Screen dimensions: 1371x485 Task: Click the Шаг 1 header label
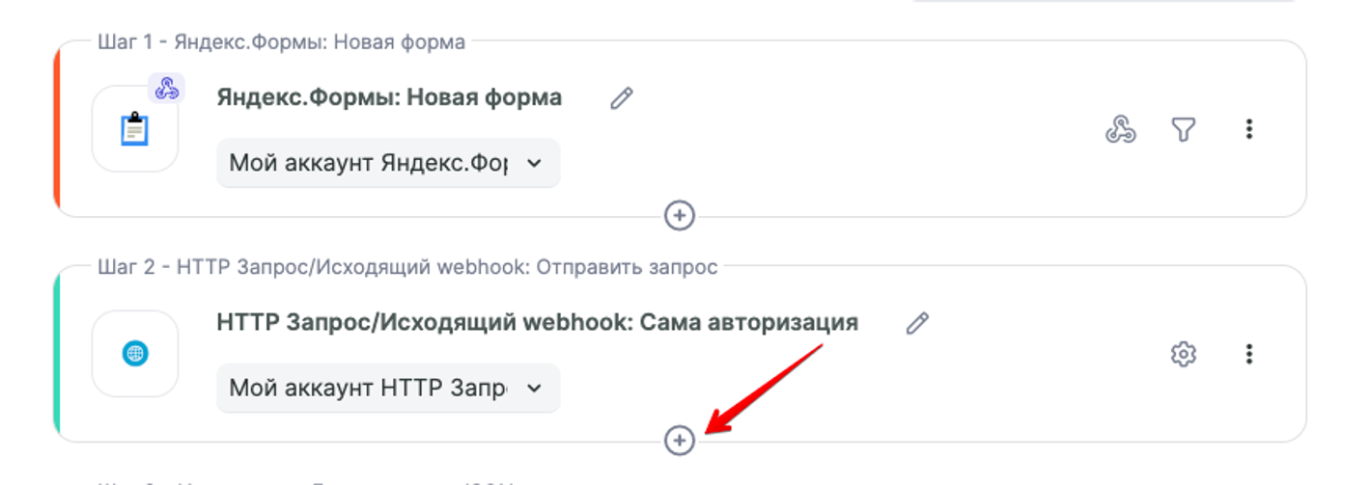tap(281, 42)
